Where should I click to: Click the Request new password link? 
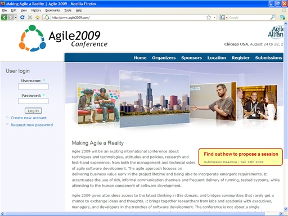coord(31,125)
